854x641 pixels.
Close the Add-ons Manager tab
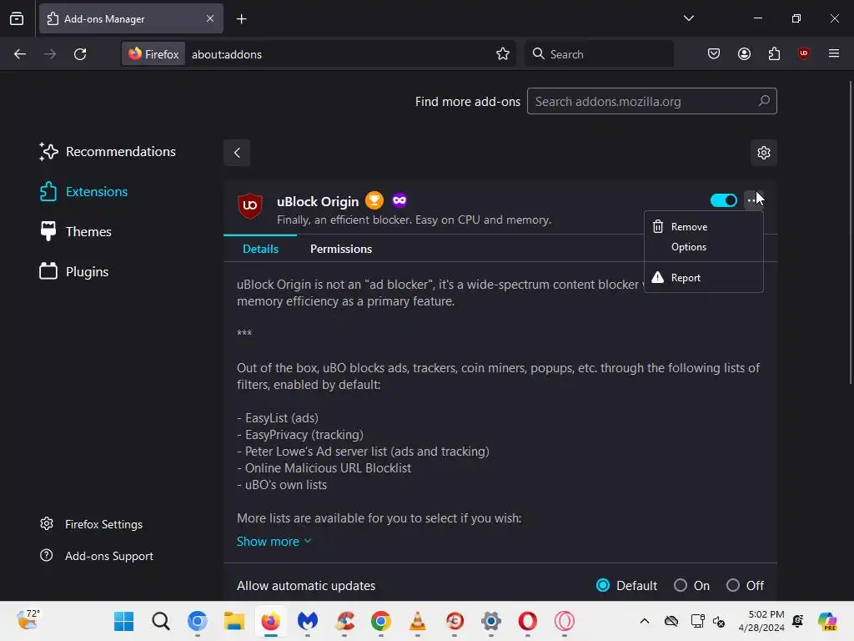tap(209, 18)
